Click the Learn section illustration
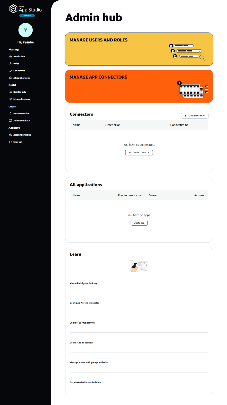Image resolution: width=227 pixels, height=405 pixels. point(139,266)
